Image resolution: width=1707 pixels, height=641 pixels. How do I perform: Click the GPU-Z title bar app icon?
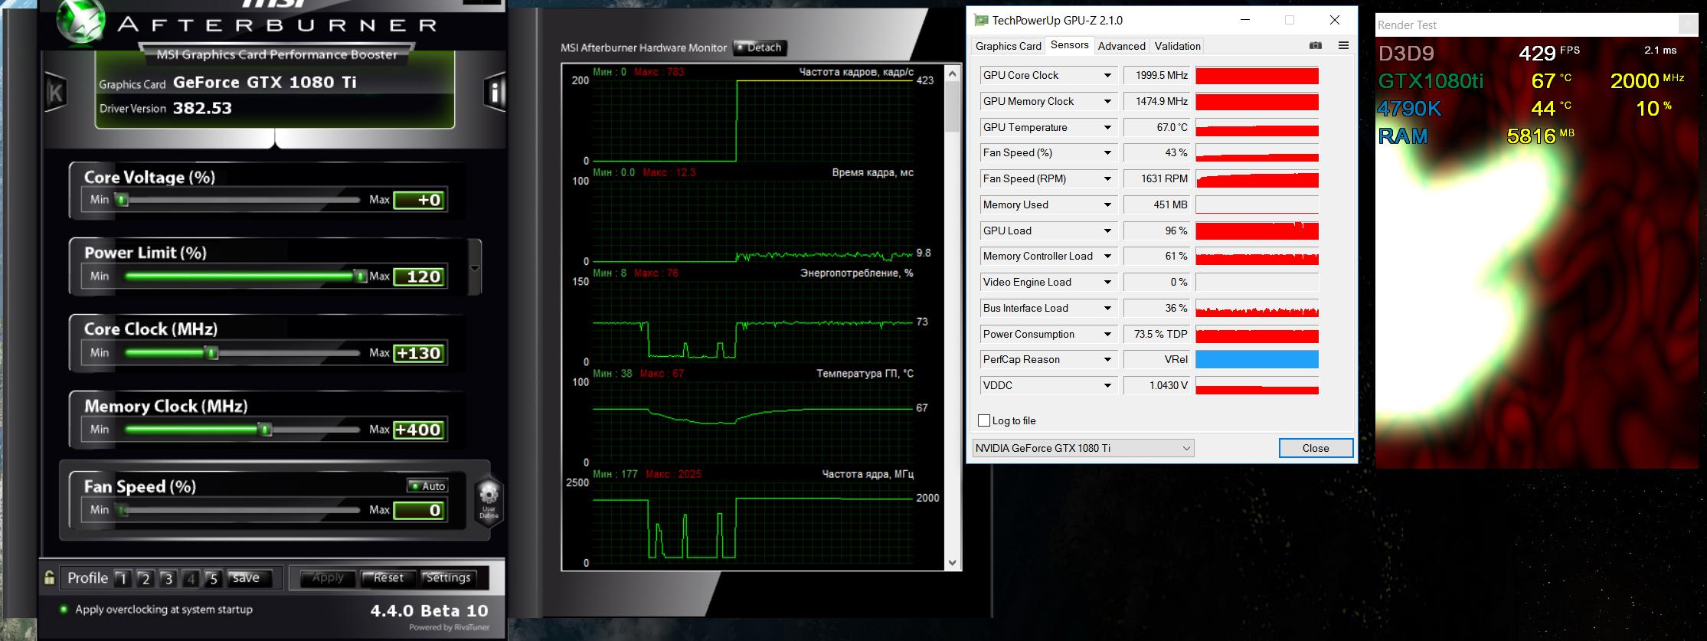click(x=981, y=21)
